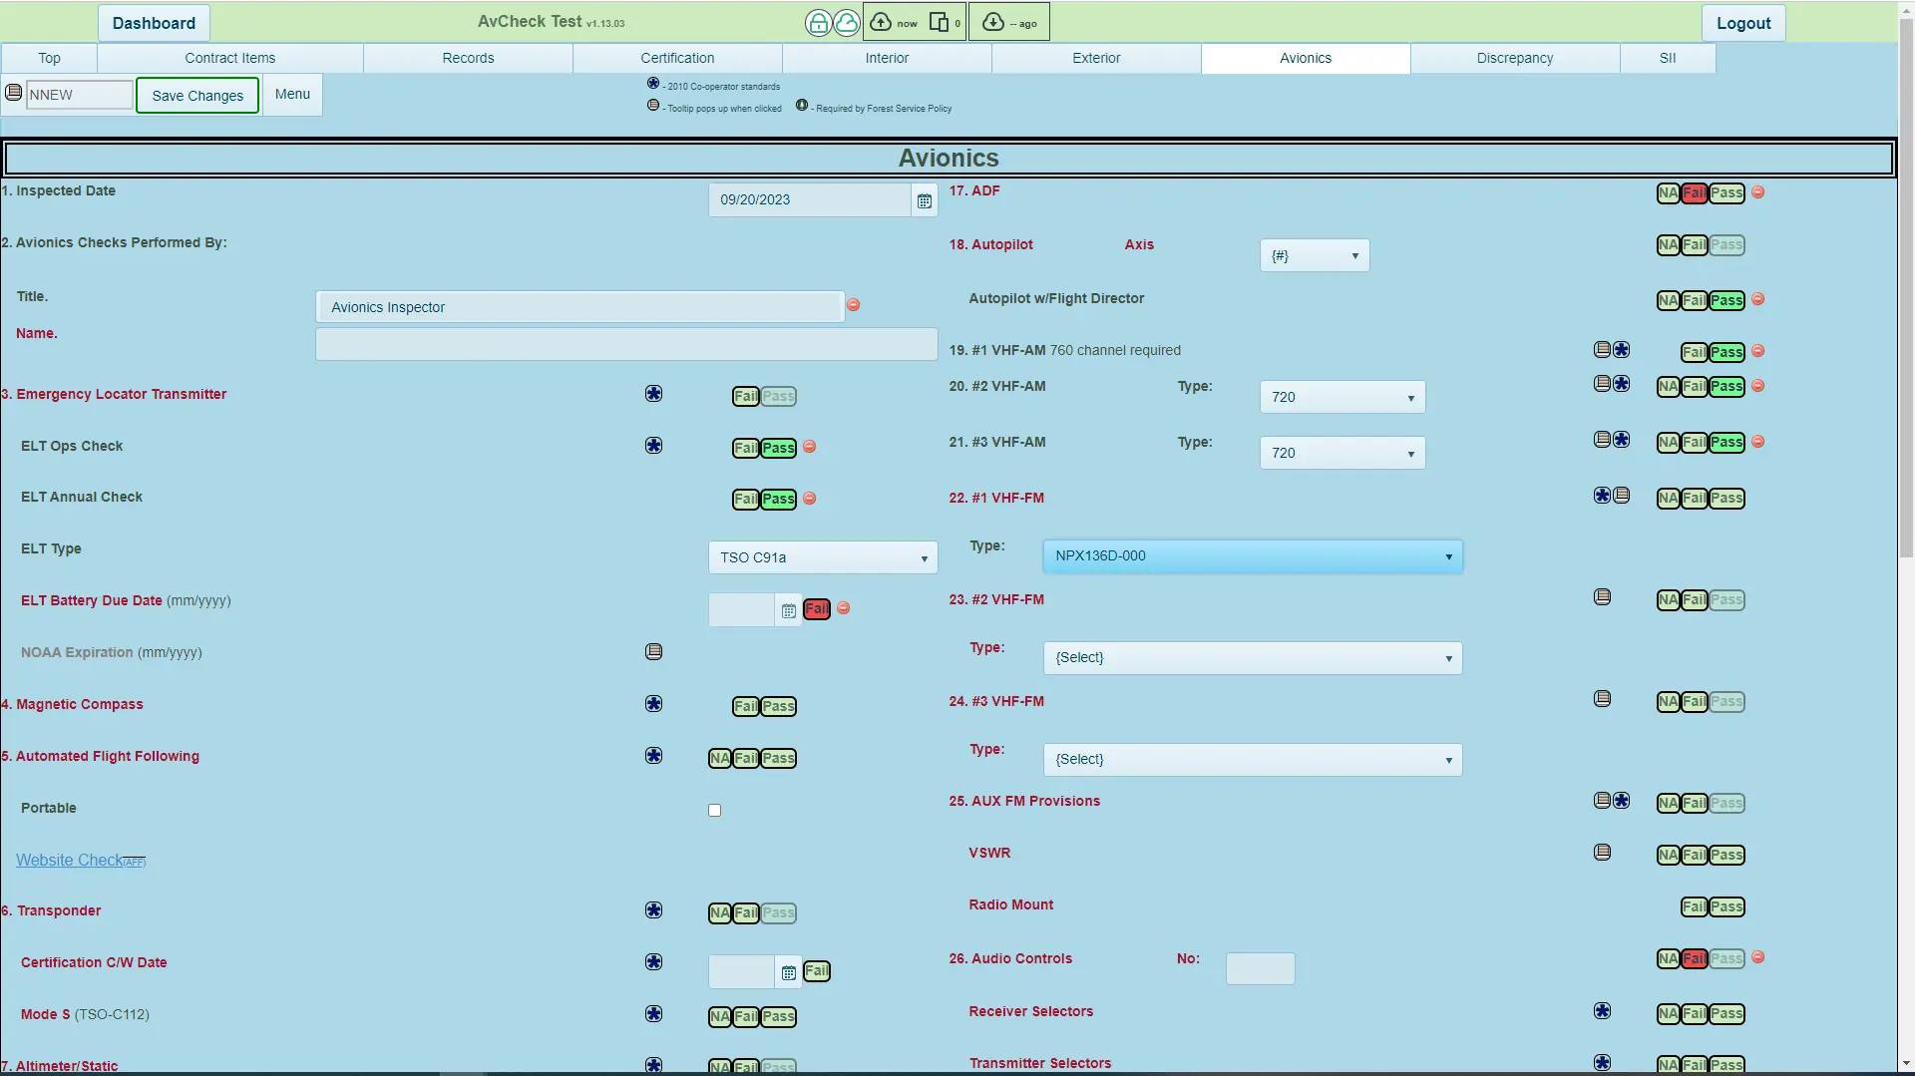Click the cloud download '-- ago' icon
Viewport: 1915px width, 1076px height.
point(992,21)
